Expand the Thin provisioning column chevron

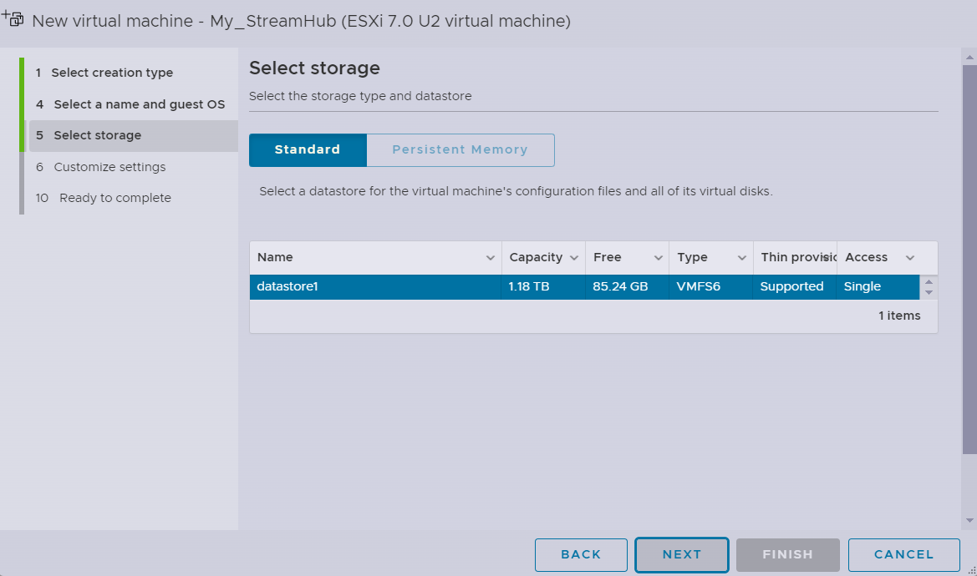click(x=827, y=258)
